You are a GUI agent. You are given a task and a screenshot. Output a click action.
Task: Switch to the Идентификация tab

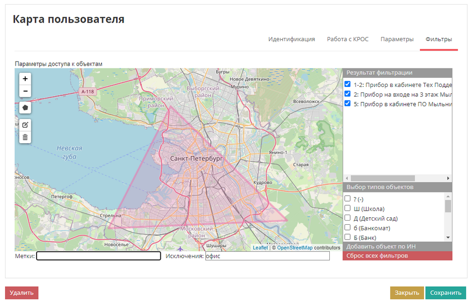(x=291, y=39)
